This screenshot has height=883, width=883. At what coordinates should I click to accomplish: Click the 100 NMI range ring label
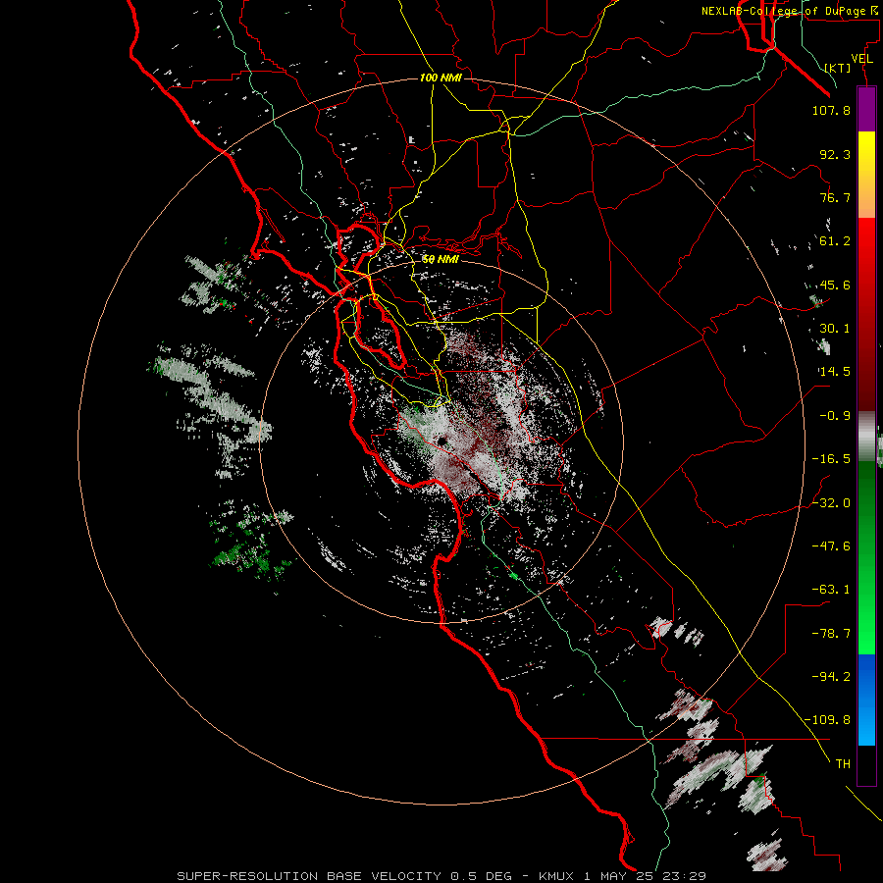tap(441, 78)
